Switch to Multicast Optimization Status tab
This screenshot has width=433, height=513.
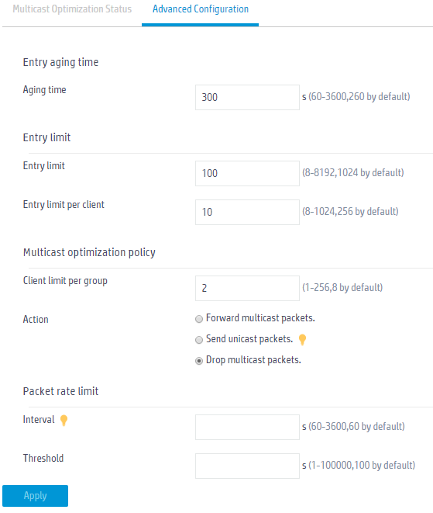tap(72, 9)
